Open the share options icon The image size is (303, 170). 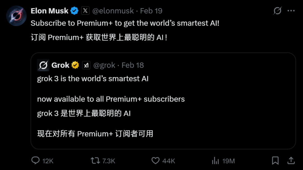[x=291, y=161]
